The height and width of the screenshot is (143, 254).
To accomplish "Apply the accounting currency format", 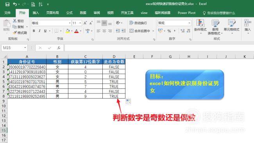I will coord(160,31).
